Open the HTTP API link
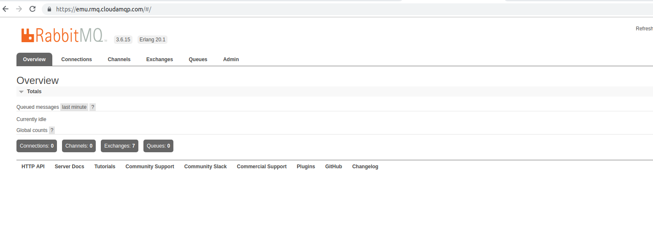The width and height of the screenshot is (653, 229). pyautogui.click(x=33, y=167)
